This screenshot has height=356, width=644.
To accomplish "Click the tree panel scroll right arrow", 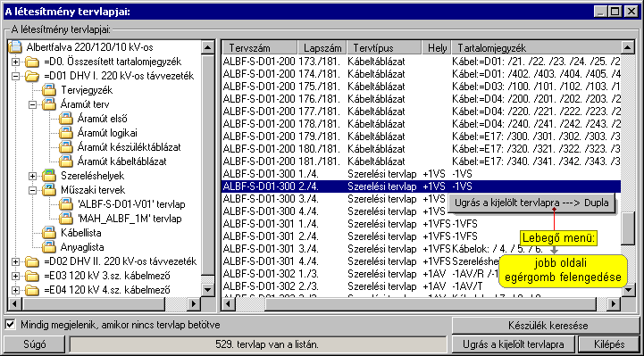I will click(x=194, y=303).
